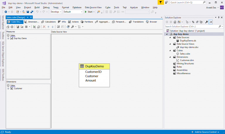Click the DupKeyDemo table icon in diagram

pos(82,66)
